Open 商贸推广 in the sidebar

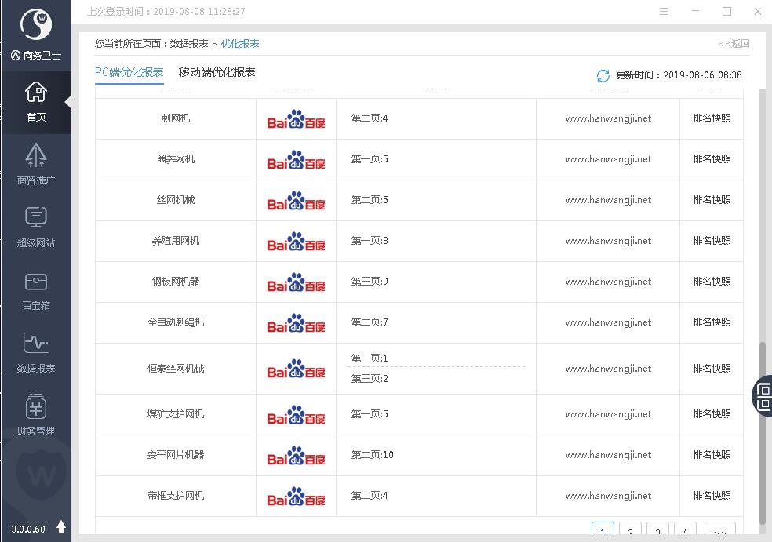click(35, 165)
